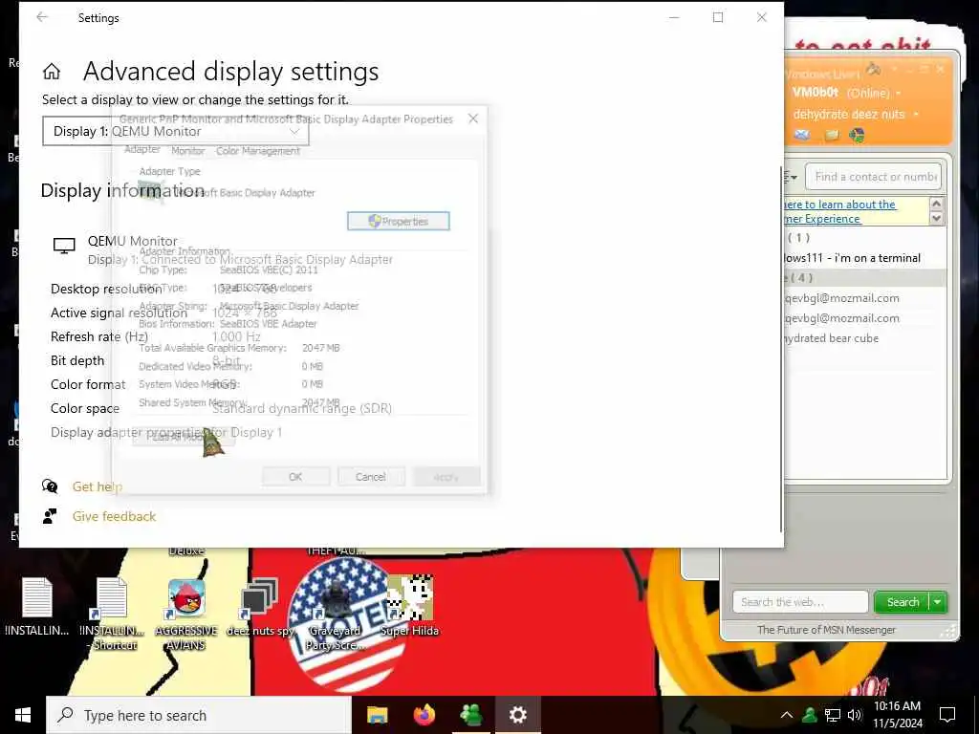This screenshot has height=734, width=979.
Task: Open the Online status dropdown in Messenger
Action: (899, 93)
